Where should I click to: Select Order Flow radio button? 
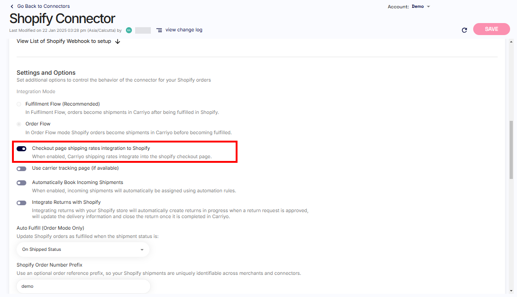coord(19,124)
